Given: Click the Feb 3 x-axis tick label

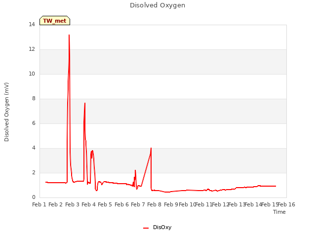Looking at the screenshot, I should 72,205.
